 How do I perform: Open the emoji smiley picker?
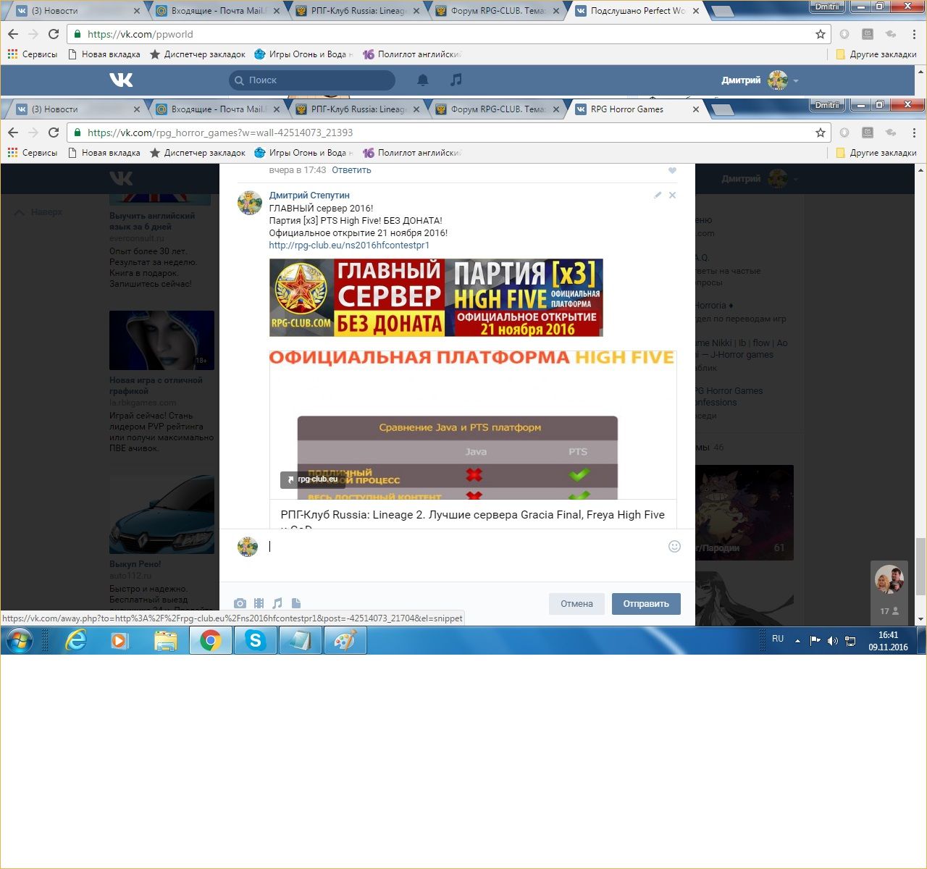(674, 547)
